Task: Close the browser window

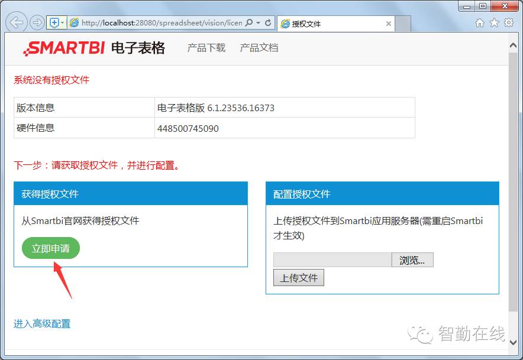Action: [x=505, y=7]
